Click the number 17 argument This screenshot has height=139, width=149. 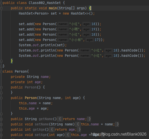[97, 40]
